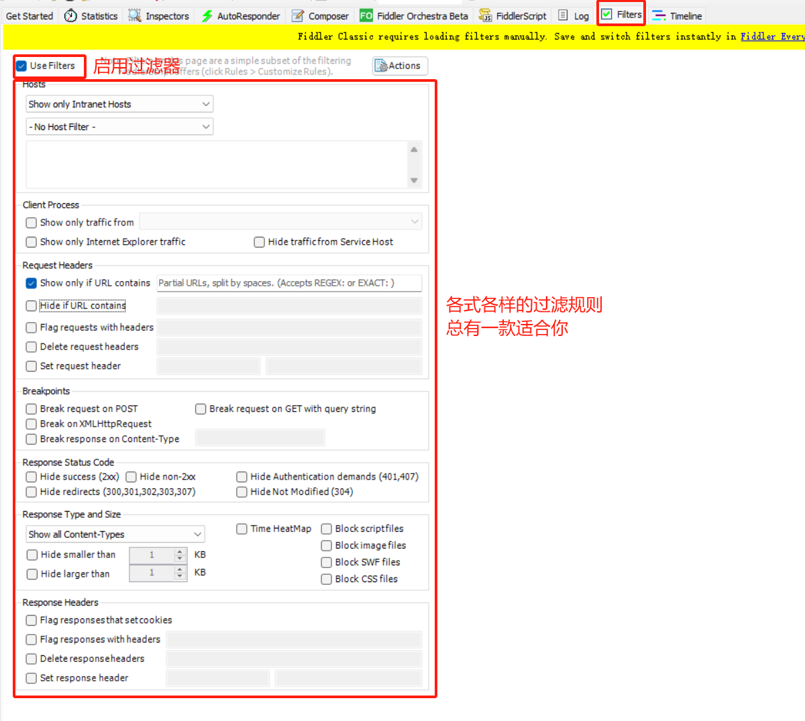Click the Fiddler Orchestra FO icon
Viewport: 805px width, 721px height.
click(x=366, y=15)
